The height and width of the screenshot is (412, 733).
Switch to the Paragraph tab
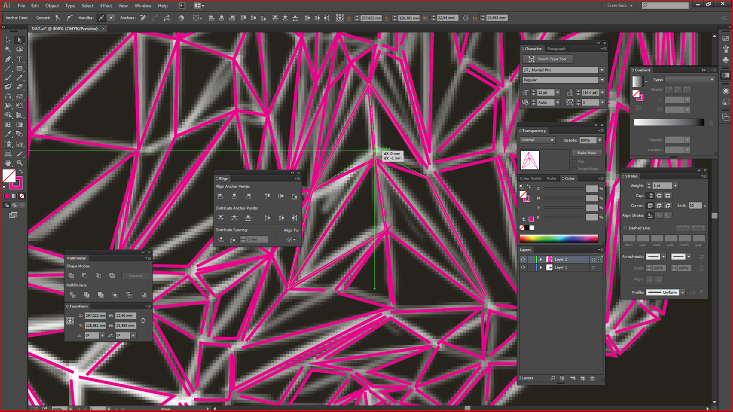(x=556, y=49)
